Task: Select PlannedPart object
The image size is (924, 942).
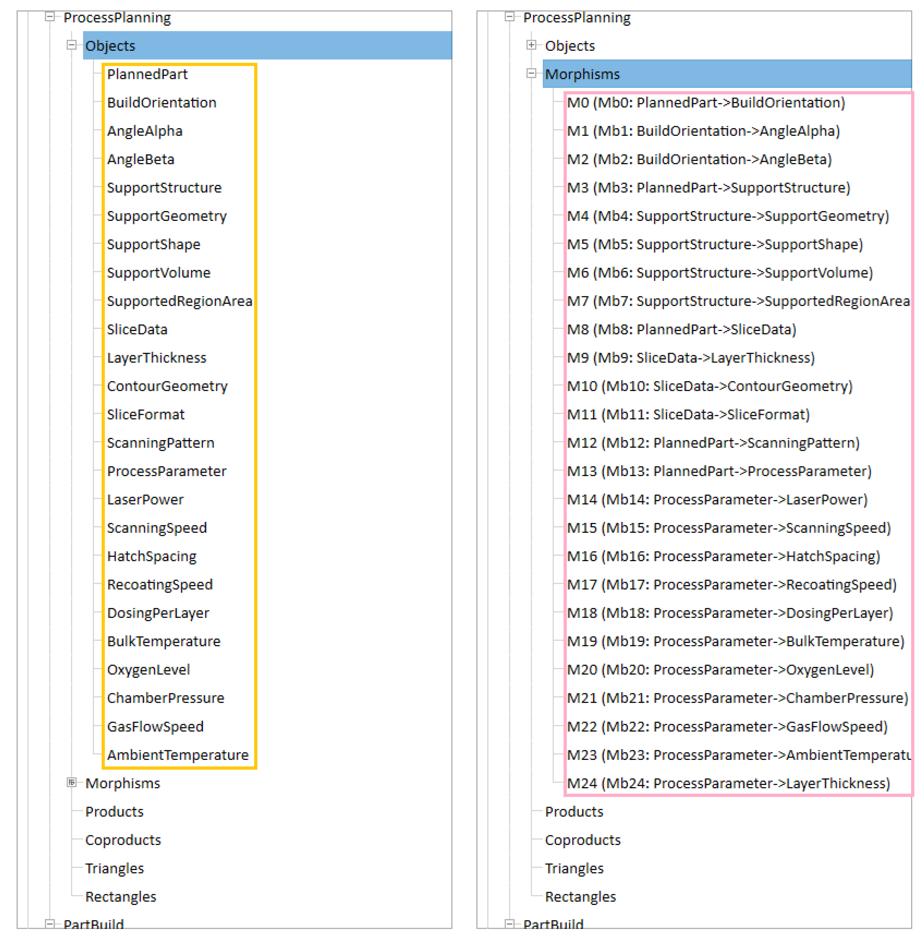Action: (147, 74)
